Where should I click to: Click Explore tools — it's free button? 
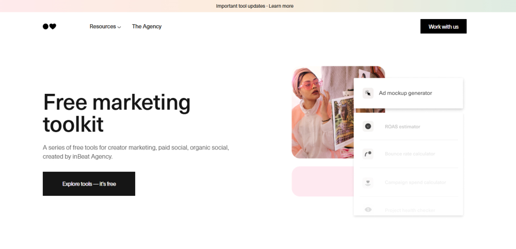(x=89, y=184)
